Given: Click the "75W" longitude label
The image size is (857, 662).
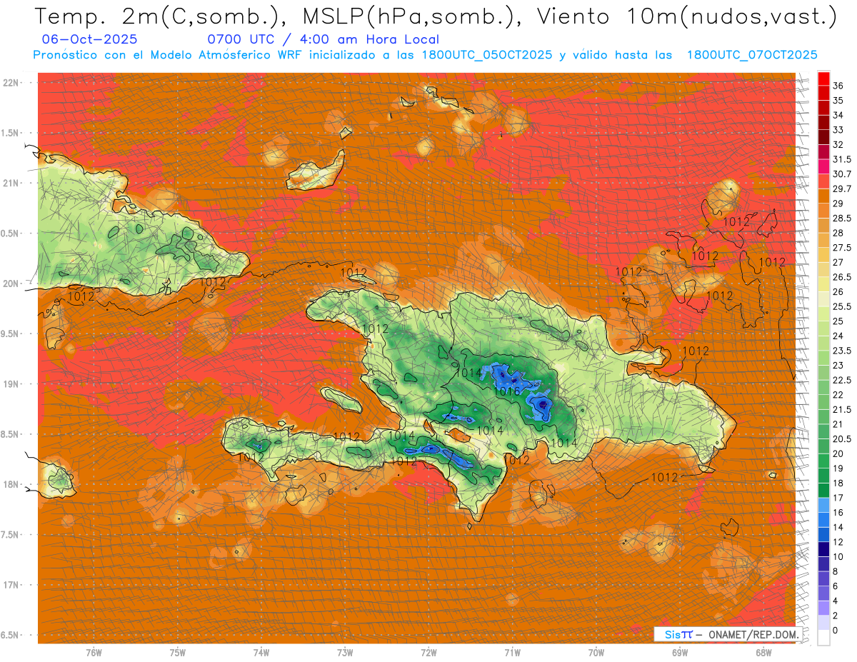Looking at the screenshot, I should [178, 653].
